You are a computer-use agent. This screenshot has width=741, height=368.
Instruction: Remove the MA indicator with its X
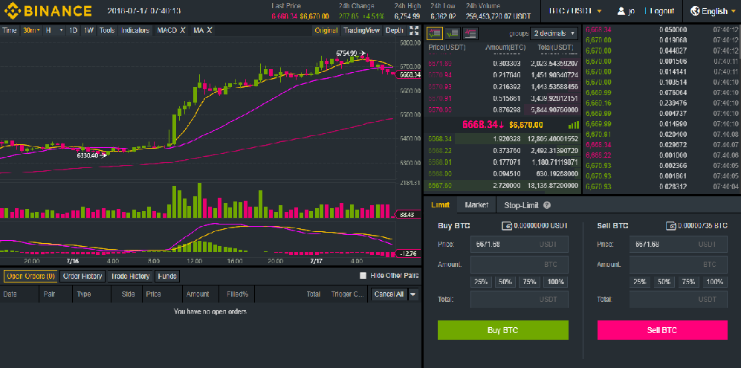209,30
